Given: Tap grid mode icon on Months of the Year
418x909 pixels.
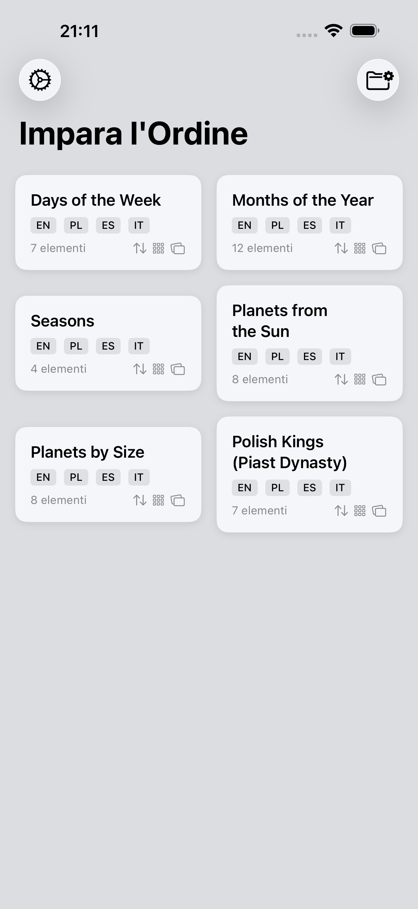Looking at the screenshot, I should [x=359, y=248].
